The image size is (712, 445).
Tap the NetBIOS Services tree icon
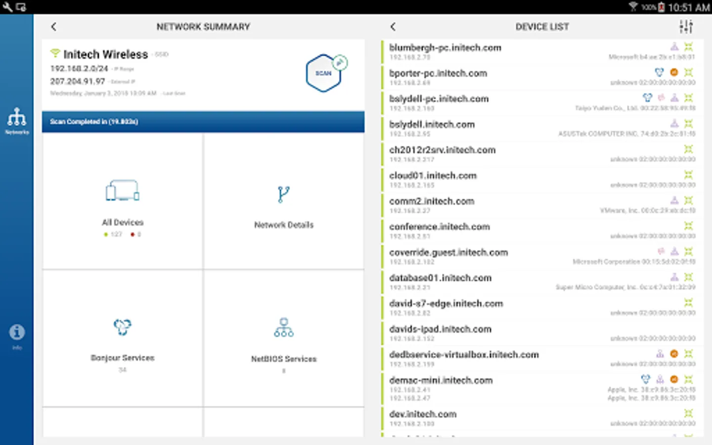(284, 327)
